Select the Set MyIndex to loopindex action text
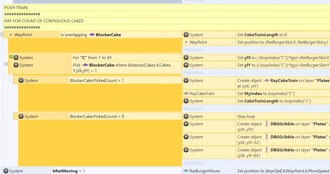Image resolution: width=330 pixels, height=174 pixels. (x=266, y=93)
